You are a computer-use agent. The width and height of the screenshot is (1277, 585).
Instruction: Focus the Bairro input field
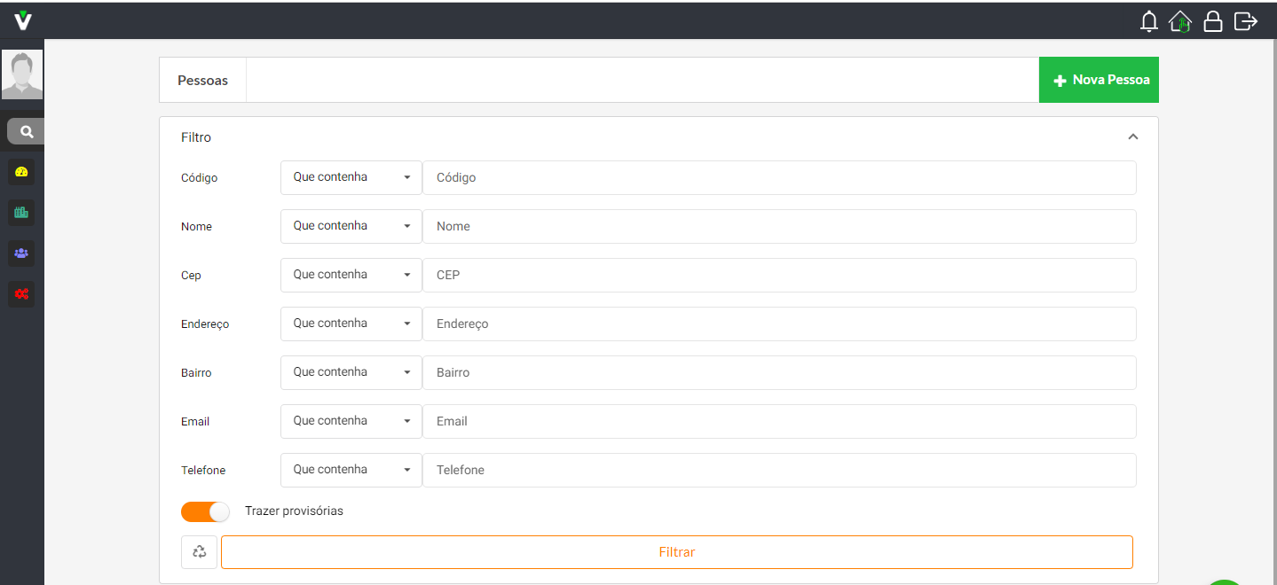tap(779, 372)
